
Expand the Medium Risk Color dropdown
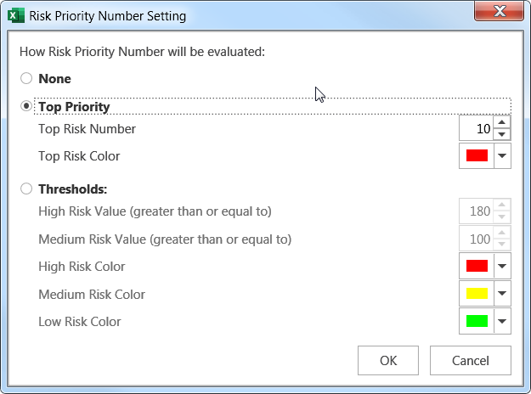(x=502, y=295)
